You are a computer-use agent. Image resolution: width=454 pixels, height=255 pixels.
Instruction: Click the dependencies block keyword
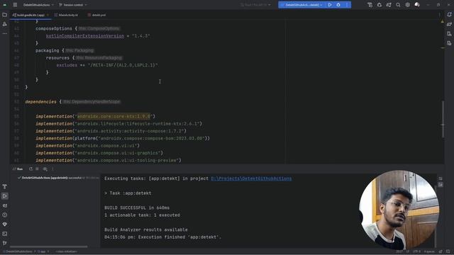(40, 102)
